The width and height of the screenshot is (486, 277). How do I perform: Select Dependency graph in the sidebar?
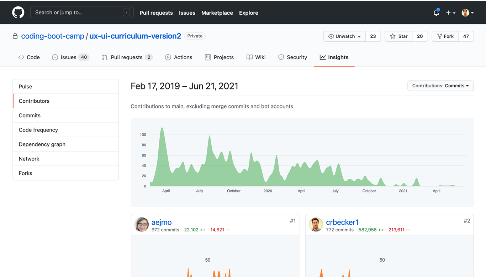[66, 144]
